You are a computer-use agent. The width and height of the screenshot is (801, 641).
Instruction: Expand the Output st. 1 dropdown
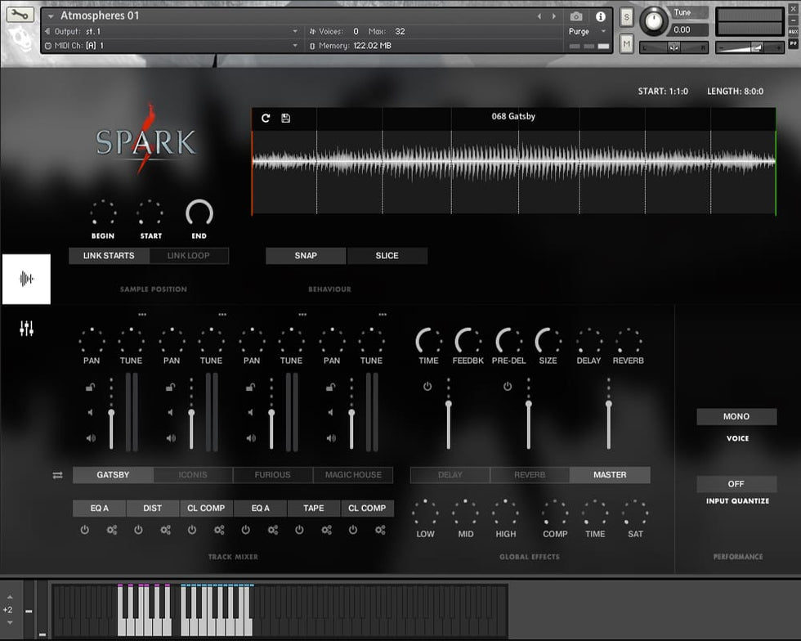point(295,32)
